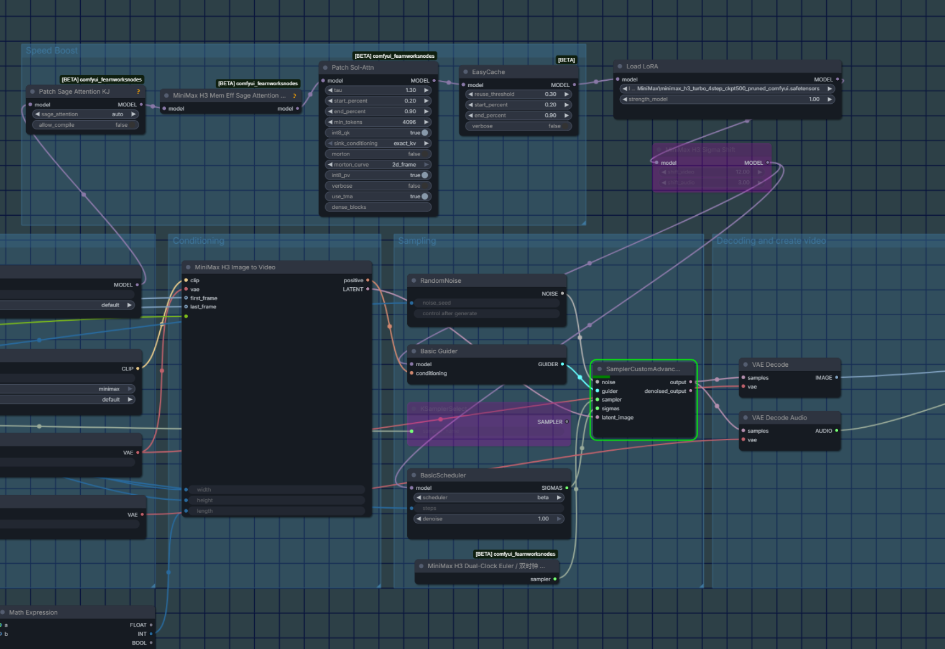The image size is (945, 649).
Task: Decrease denoise value with left arrow
Action: click(x=419, y=519)
